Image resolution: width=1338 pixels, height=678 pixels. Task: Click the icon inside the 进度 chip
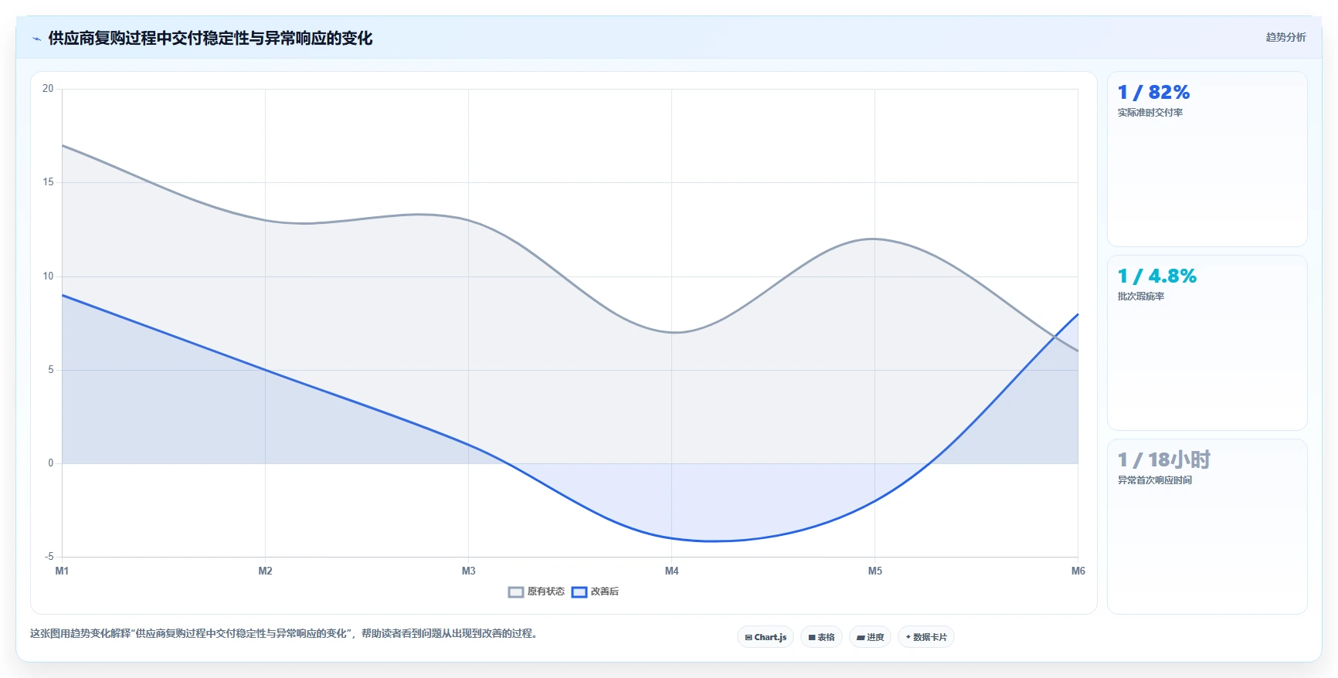coord(860,638)
